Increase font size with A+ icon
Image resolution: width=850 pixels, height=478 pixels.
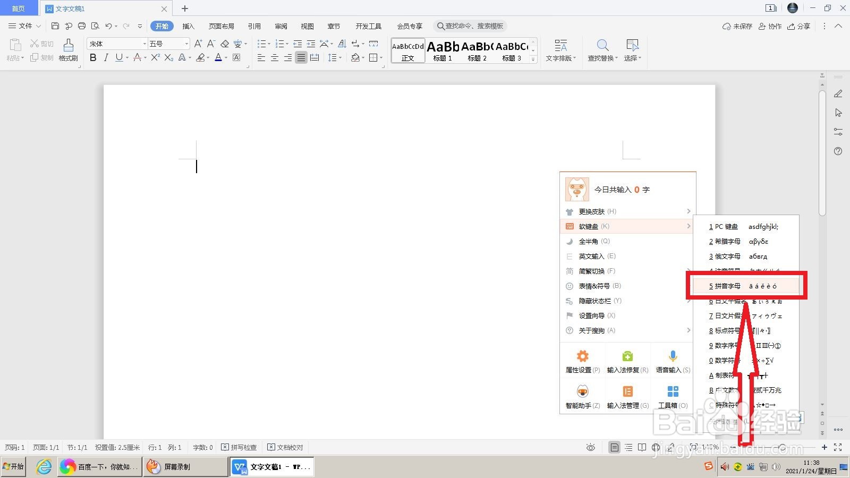[198, 44]
